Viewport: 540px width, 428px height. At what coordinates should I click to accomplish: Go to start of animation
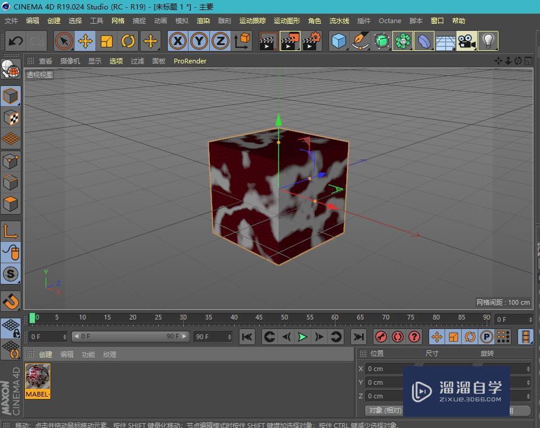(x=247, y=337)
